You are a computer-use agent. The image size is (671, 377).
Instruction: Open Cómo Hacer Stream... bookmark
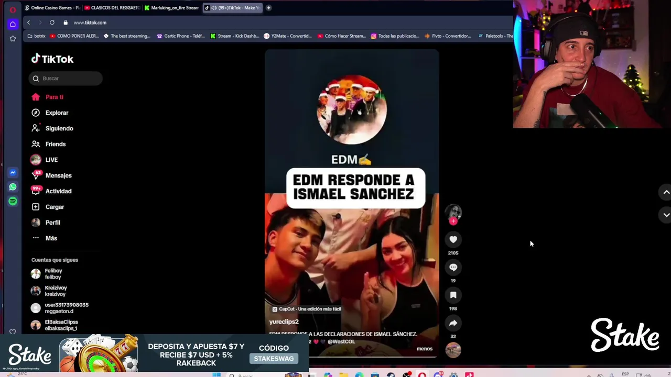342,36
